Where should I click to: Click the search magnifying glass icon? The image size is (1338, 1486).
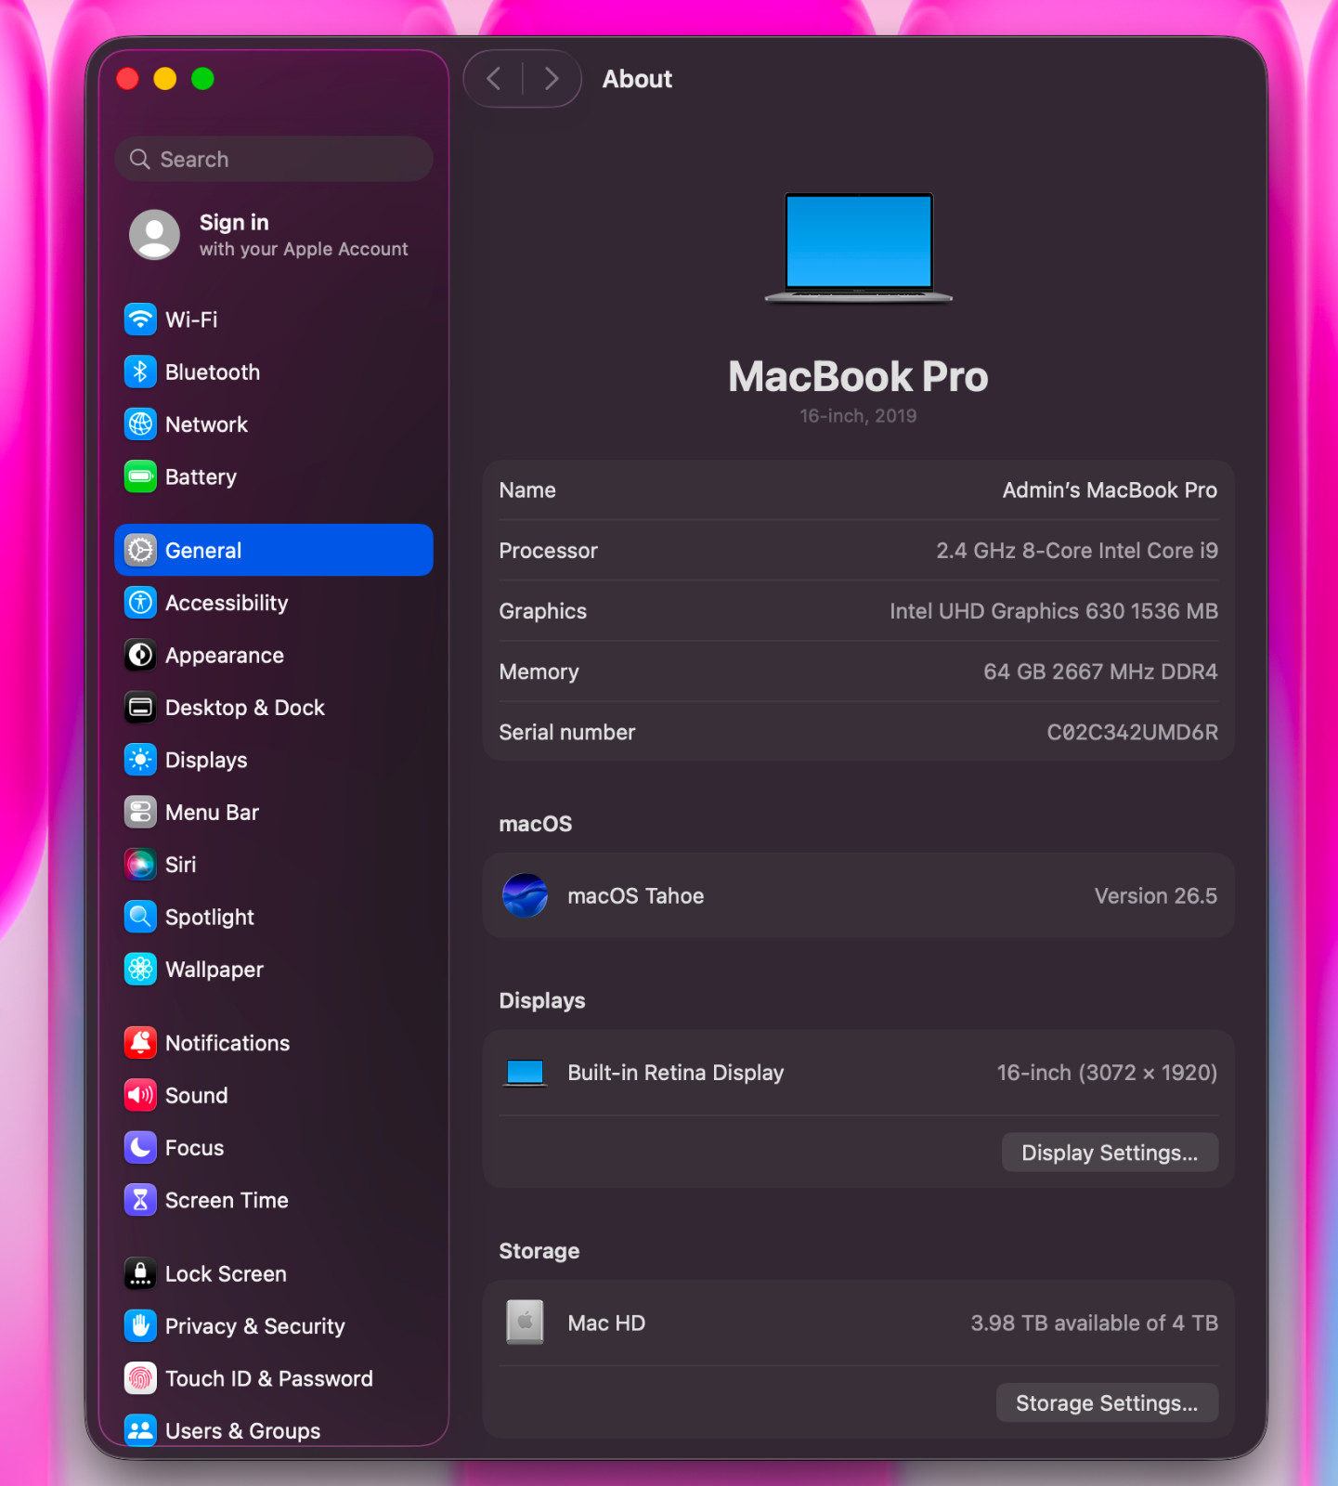pyautogui.click(x=139, y=159)
